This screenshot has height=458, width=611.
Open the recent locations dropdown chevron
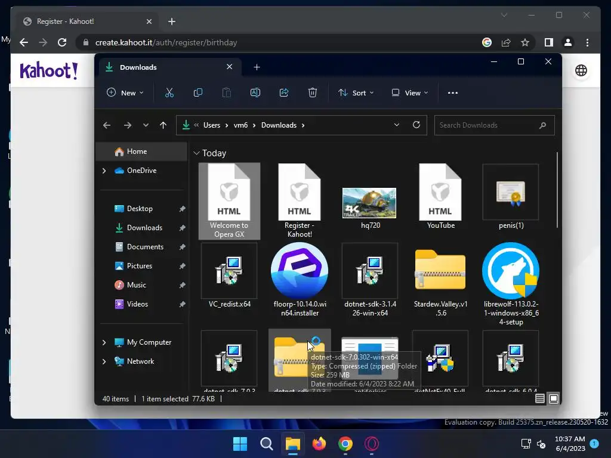(x=146, y=125)
